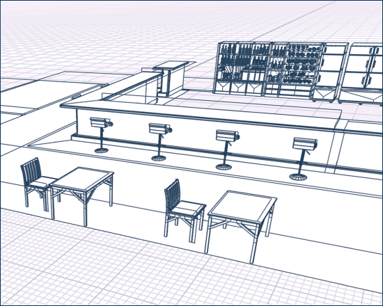Select the leftmost bar stool
This screenshot has width=383, height=306.
[x=102, y=135]
